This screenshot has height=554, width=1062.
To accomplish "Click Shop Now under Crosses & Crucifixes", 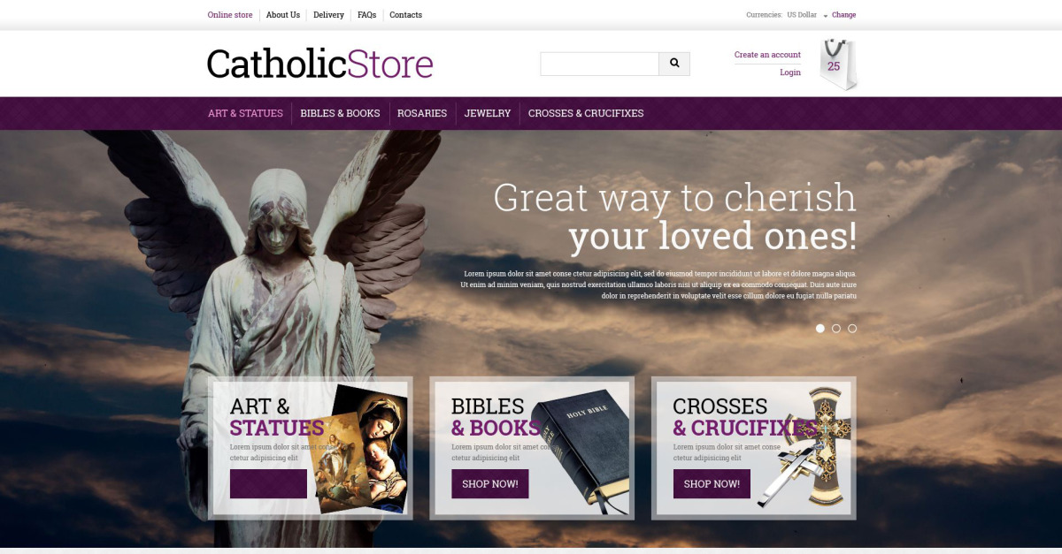I will click(x=712, y=484).
